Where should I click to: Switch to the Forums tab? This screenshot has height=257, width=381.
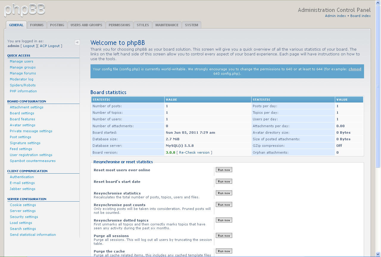pos(37,25)
